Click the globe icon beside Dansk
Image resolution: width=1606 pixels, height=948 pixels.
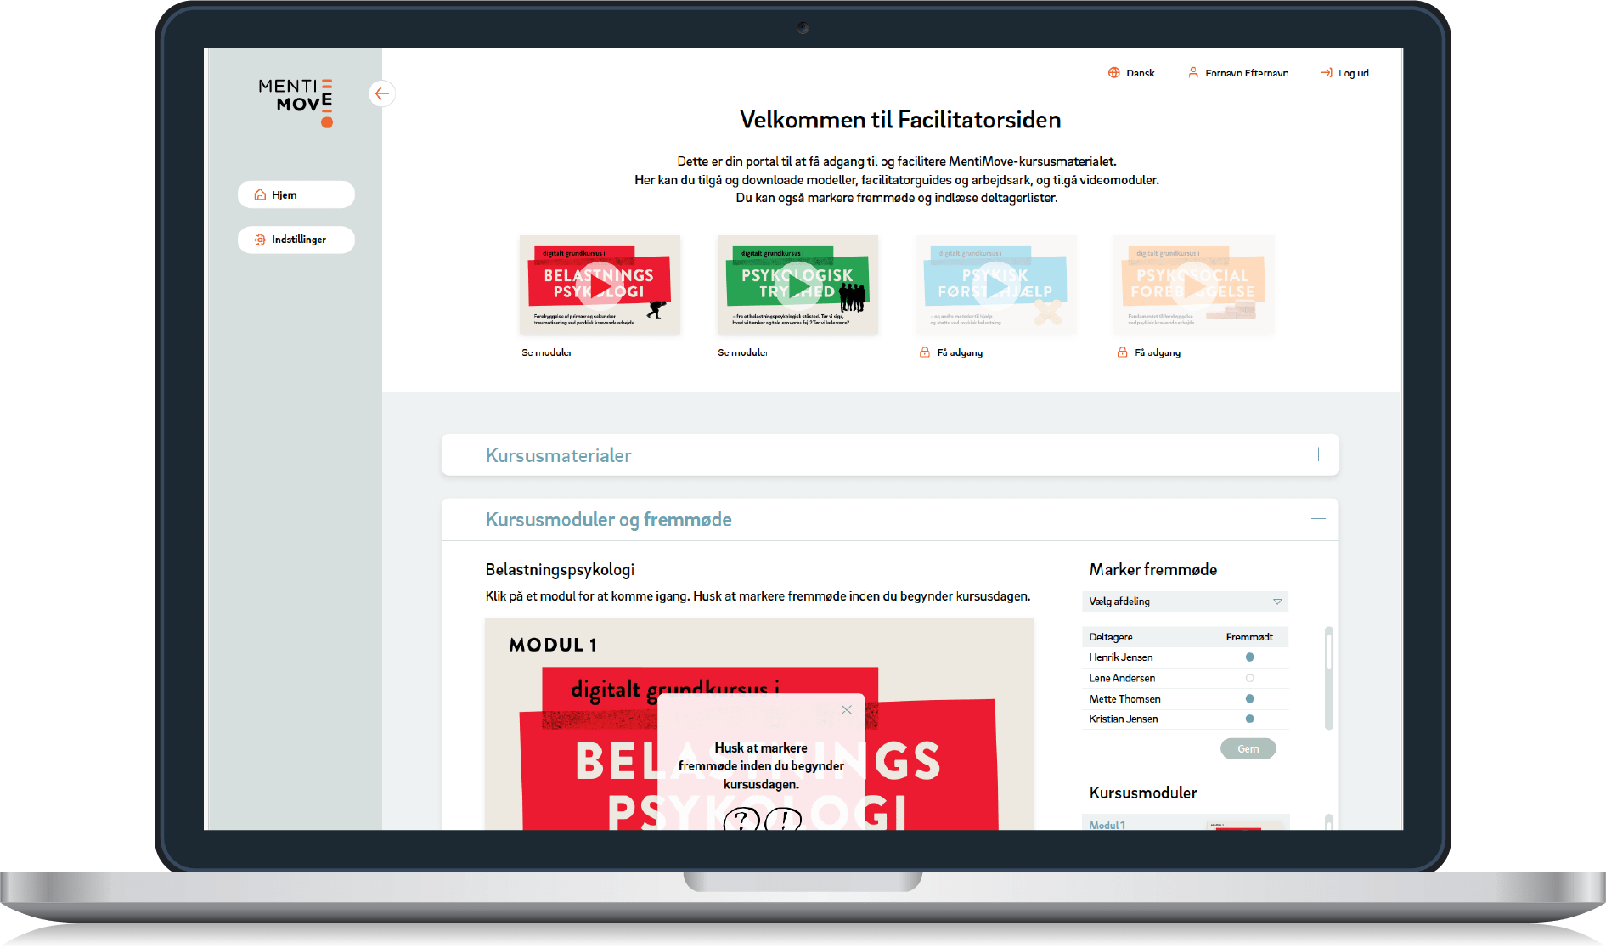pos(1114,73)
